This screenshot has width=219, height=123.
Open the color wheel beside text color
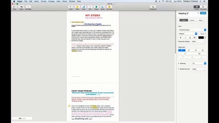tap(205, 38)
